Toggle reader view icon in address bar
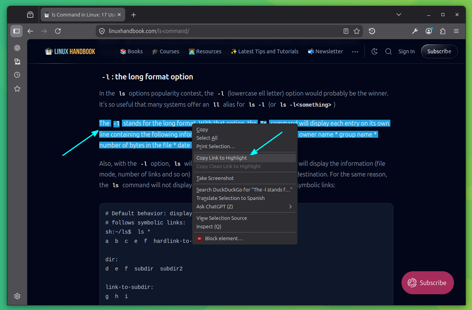Image resolution: width=472 pixels, height=310 pixels. point(346,31)
